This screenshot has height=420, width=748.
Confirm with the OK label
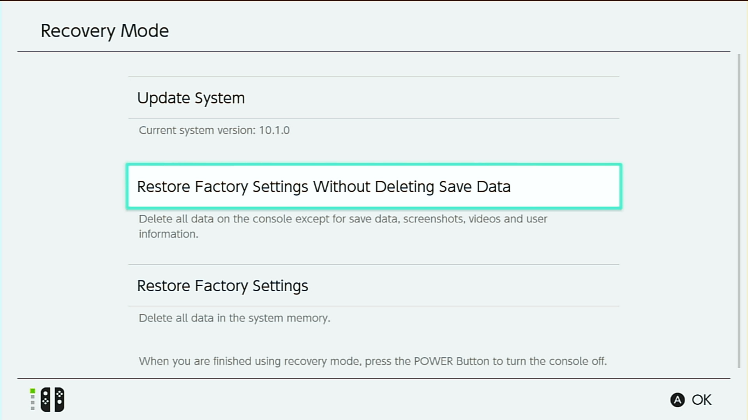click(701, 400)
